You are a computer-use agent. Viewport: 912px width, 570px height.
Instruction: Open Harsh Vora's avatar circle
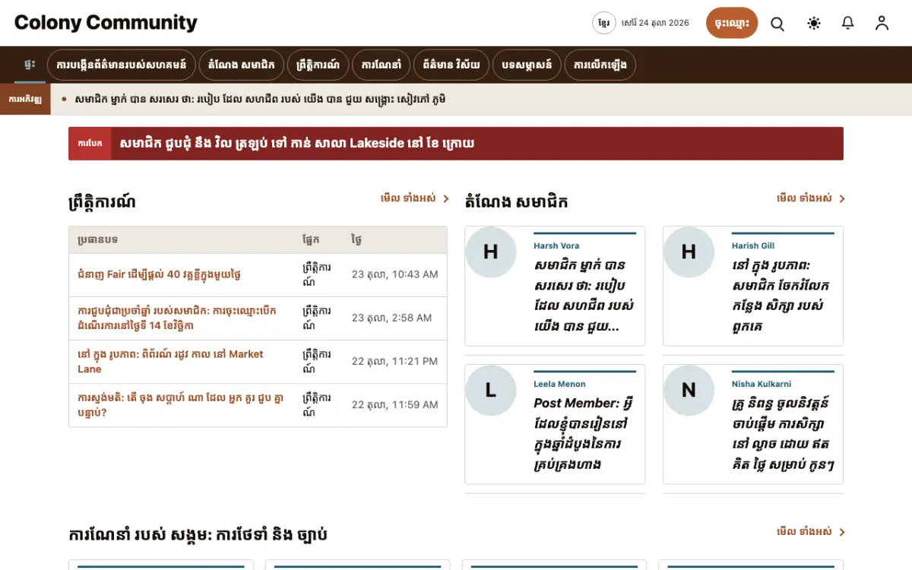pyautogui.click(x=491, y=252)
